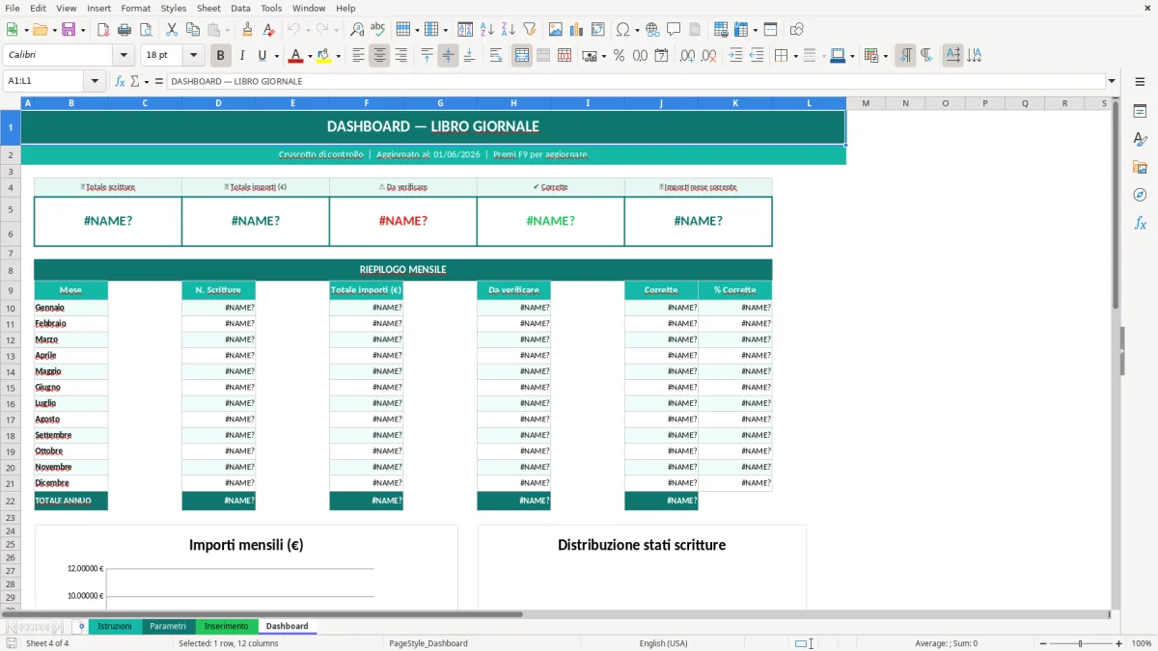Image resolution: width=1158 pixels, height=651 pixels.
Task: Open Find and Replace icon
Action: click(x=357, y=30)
